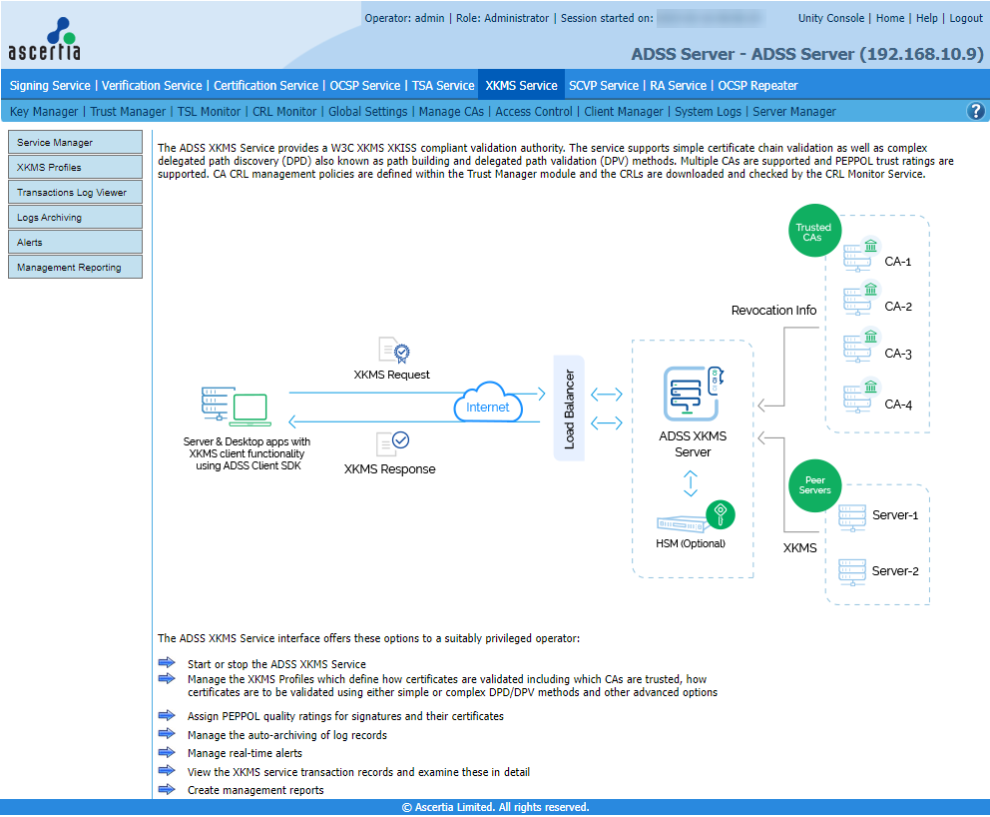Click the client server and desktop icon
This screenshot has width=990, height=817.
click(x=236, y=408)
